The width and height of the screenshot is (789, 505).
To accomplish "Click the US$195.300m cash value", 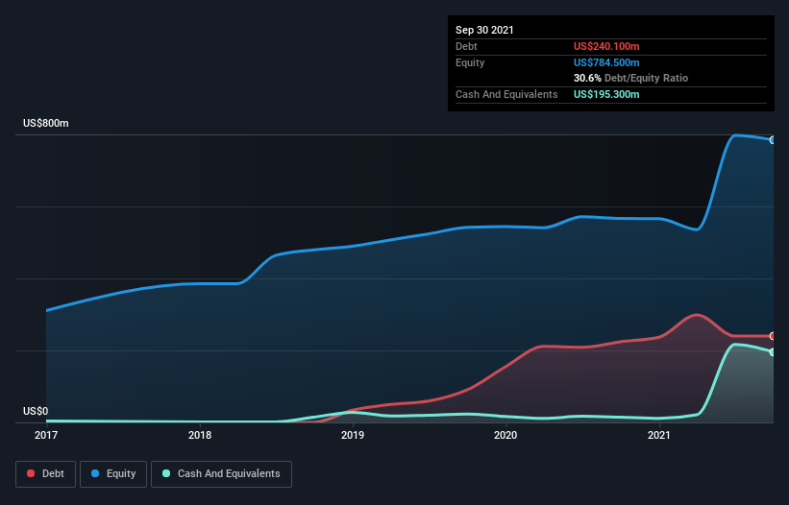I will coord(606,94).
